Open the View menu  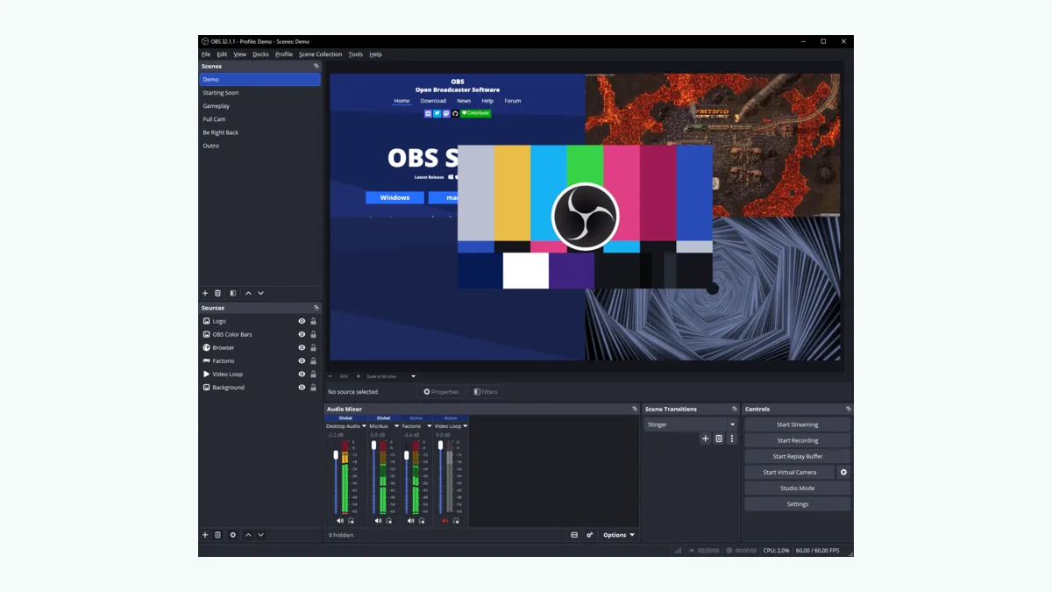pyautogui.click(x=239, y=54)
